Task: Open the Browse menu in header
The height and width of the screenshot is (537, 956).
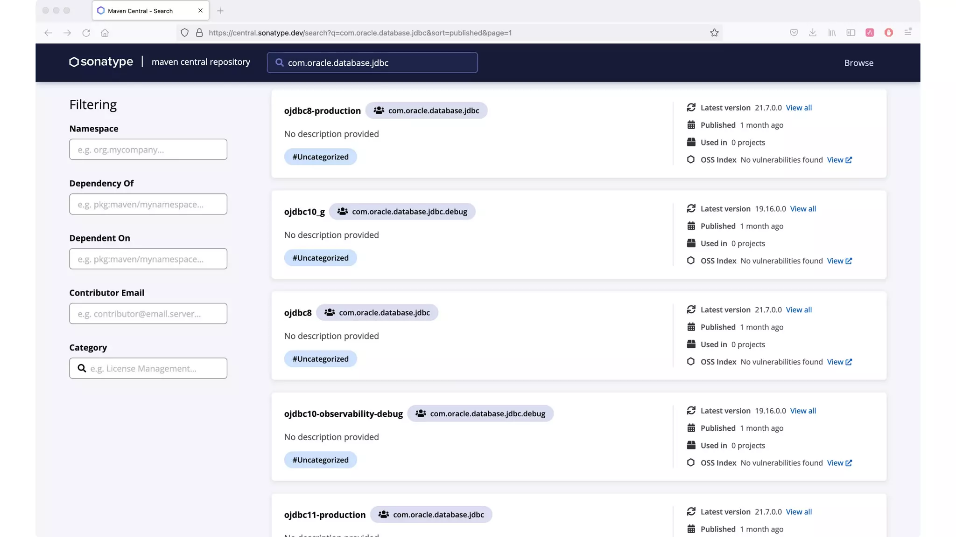Action: [x=858, y=63]
